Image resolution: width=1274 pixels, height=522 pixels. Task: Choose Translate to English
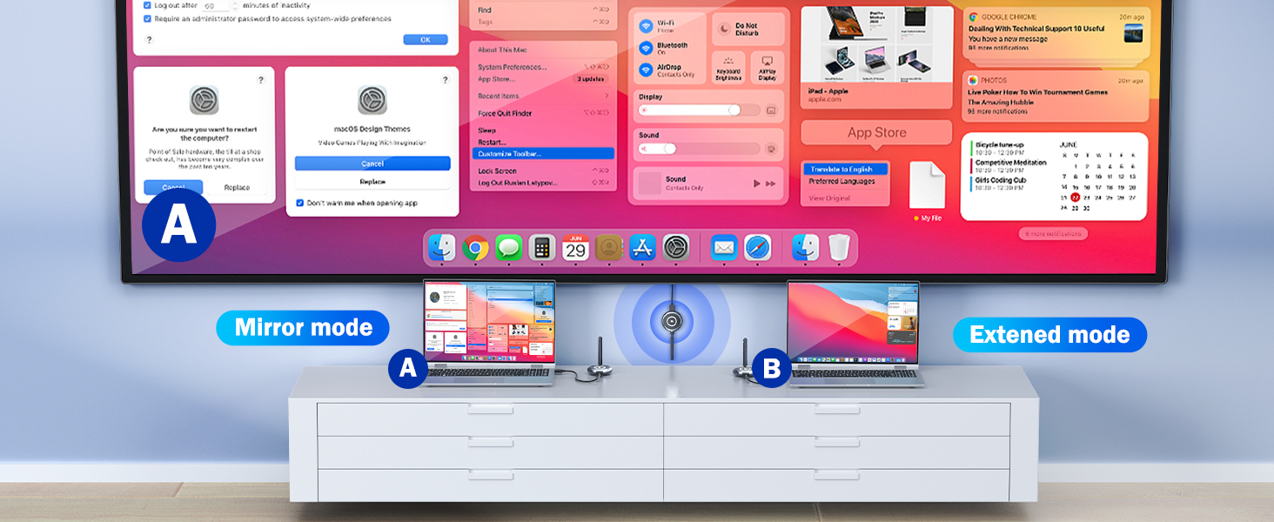(846, 169)
